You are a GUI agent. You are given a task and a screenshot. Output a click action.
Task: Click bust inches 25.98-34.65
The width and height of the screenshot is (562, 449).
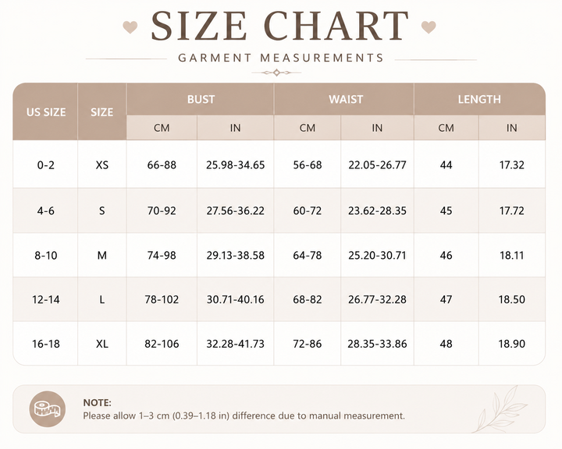coord(235,164)
